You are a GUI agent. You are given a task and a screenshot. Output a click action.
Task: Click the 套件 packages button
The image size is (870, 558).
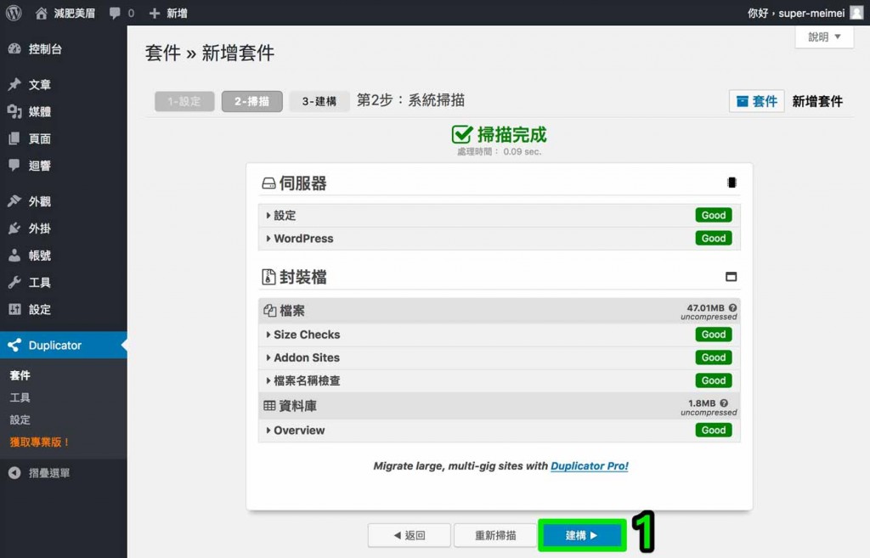coord(756,101)
